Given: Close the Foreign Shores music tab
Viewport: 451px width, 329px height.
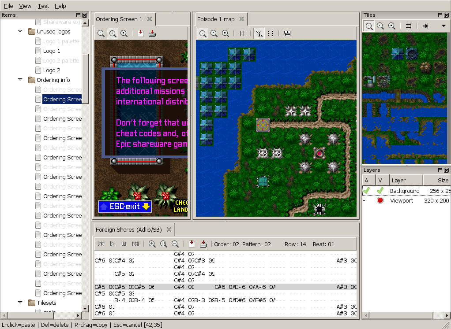Looking at the screenshot, I should coord(169,229).
